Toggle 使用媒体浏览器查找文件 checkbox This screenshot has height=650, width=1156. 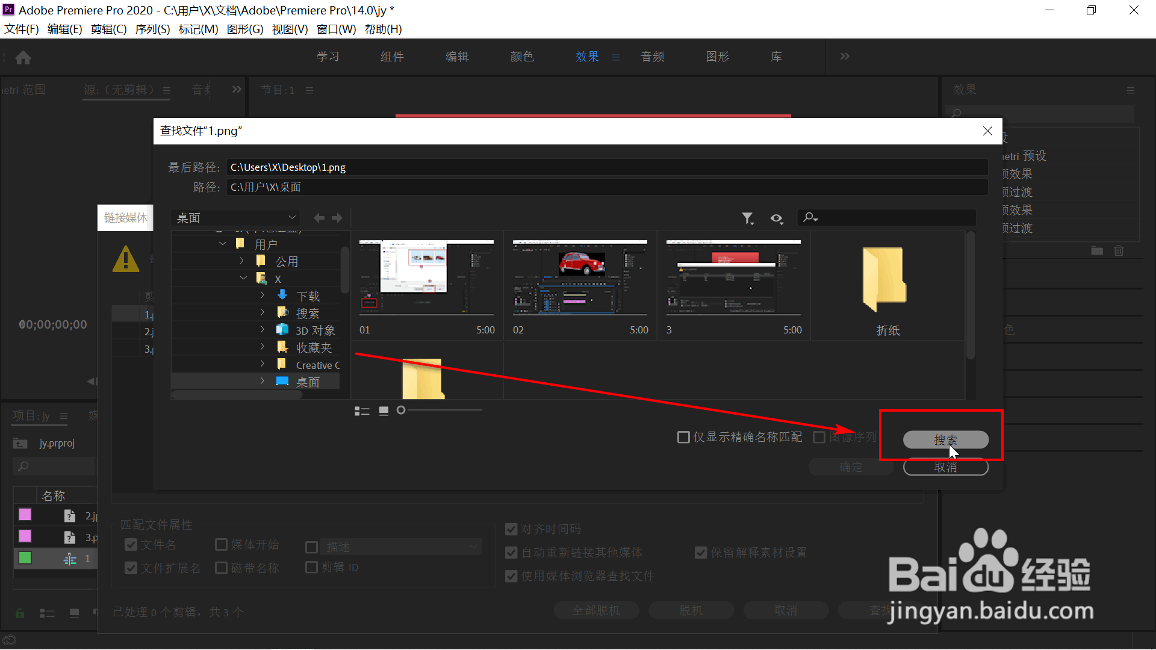tap(511, 576)
